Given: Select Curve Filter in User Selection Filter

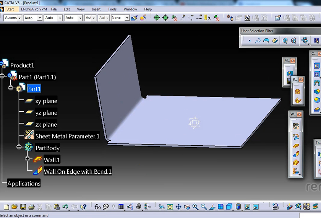Looking at the screenshot, I should 258,41.
